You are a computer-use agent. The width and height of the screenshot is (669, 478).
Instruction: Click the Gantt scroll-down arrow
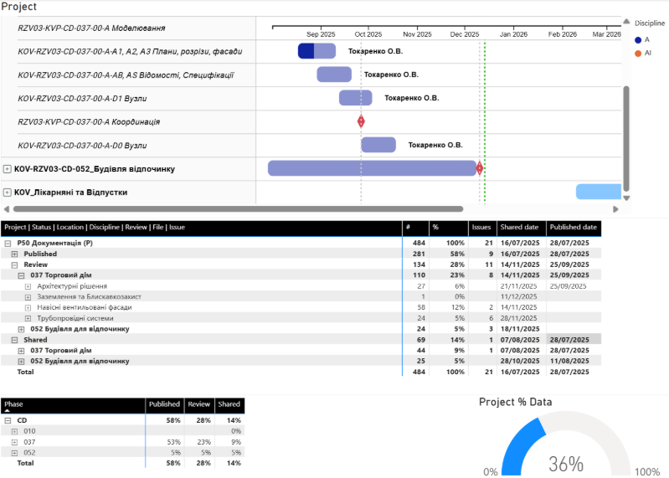point(626,198)
